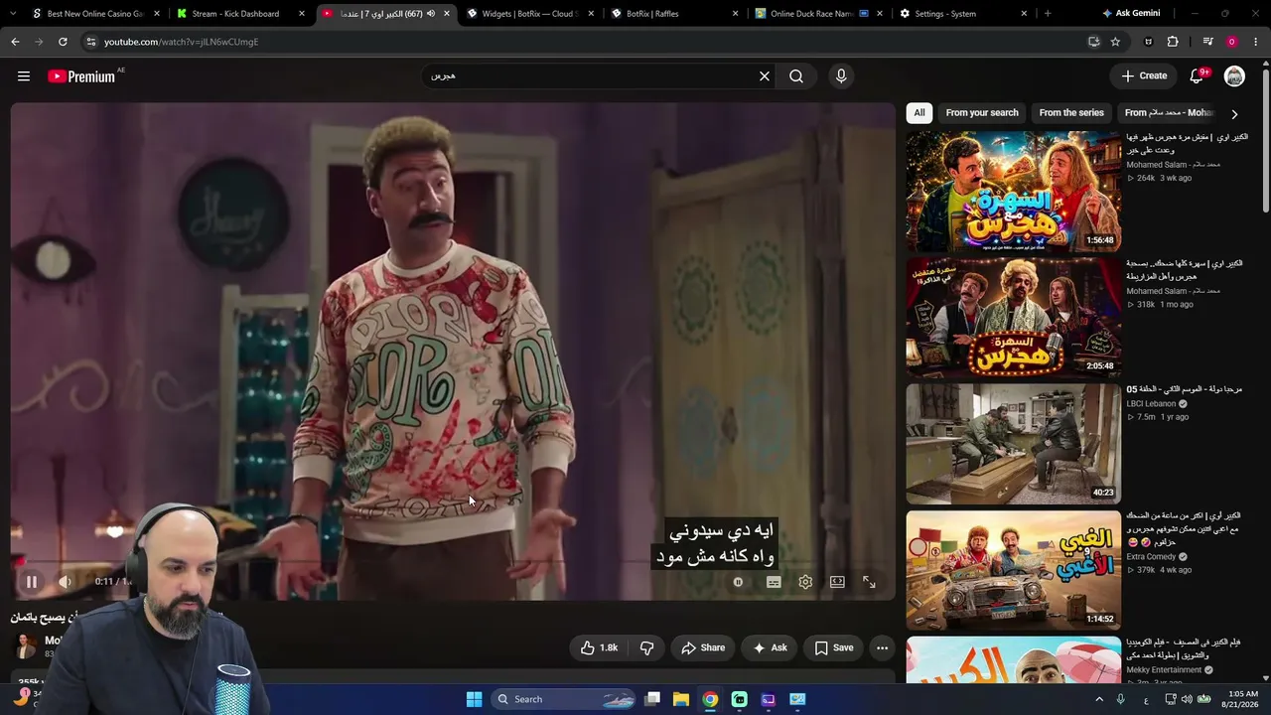The image size is (1271, 715).
Task: Switch to Best New Online Casino tab
Action: [94, 14]
